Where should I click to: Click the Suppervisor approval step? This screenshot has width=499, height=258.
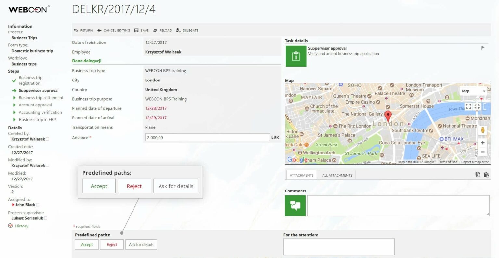[x=39, y=91]
